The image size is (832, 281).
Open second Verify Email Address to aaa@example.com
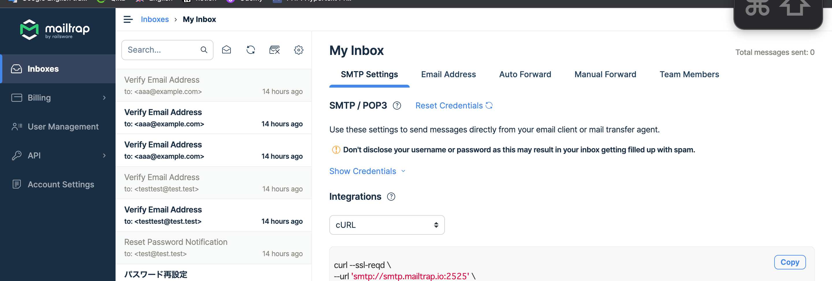click(x=213, y=118)
